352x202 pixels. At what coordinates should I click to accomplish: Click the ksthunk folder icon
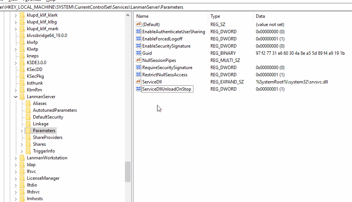(22, 83)
